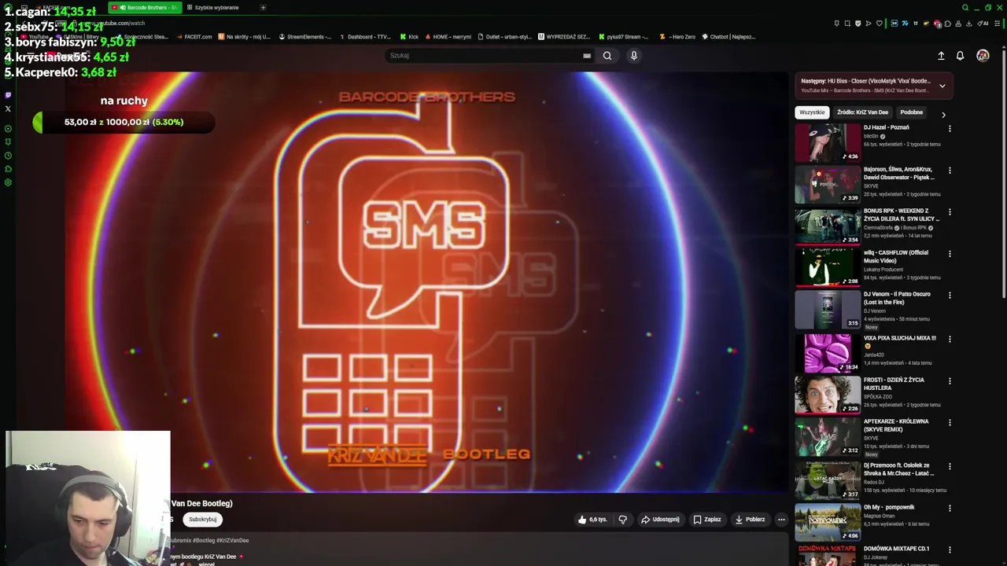This screenshot has width=1007, height=566.
Task: Open on-screen keyboard icon in search box
Action: pyautogui.click(x=587, y=56)
